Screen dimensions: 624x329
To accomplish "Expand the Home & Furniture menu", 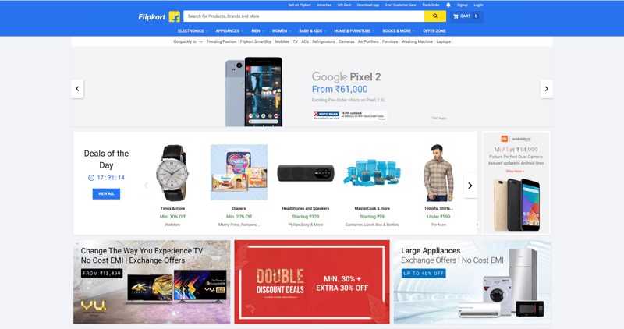I will pyautogui.click(x=354, y=31).
